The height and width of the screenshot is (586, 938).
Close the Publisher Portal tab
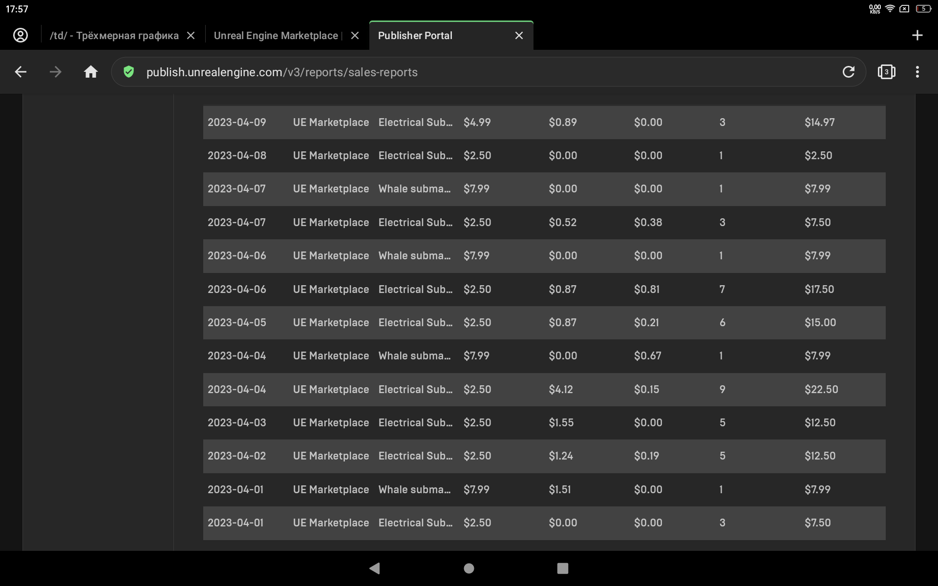coord(519,36)
